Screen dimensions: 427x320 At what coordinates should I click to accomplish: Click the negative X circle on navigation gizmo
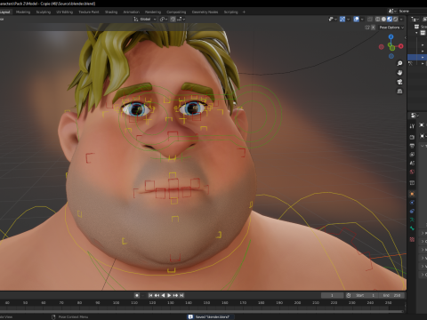382,47
